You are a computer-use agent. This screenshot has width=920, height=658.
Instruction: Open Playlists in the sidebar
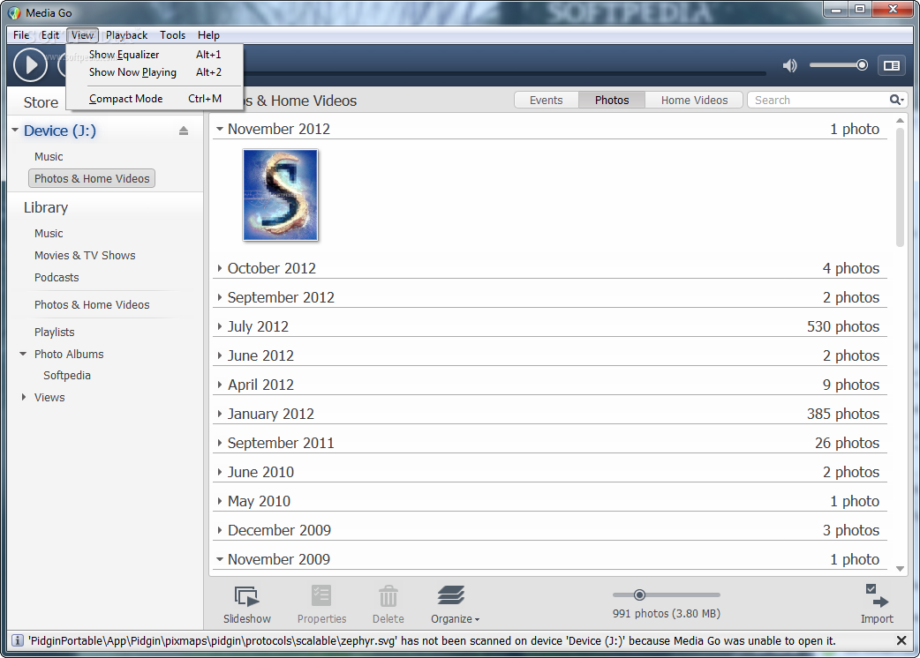55,333
